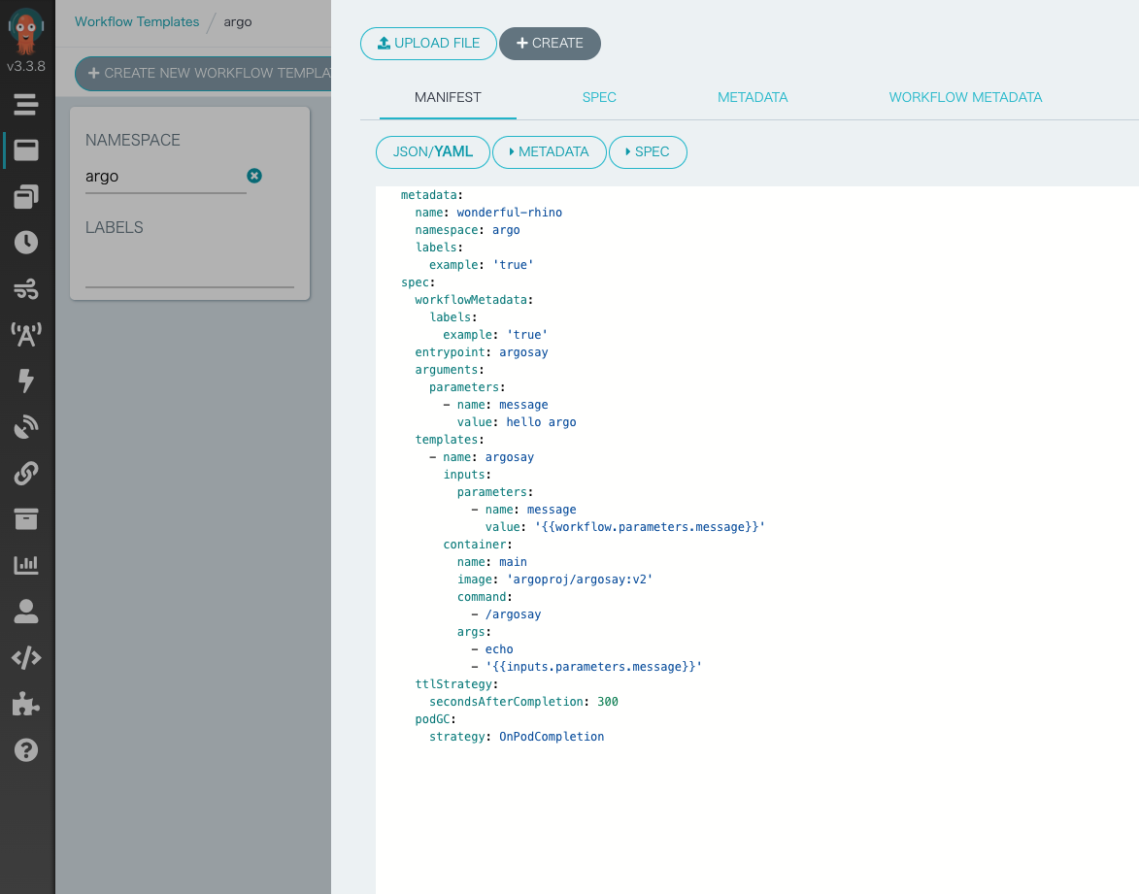Open Help question mark icon
1139x894 pixels.
pos(26,750)
